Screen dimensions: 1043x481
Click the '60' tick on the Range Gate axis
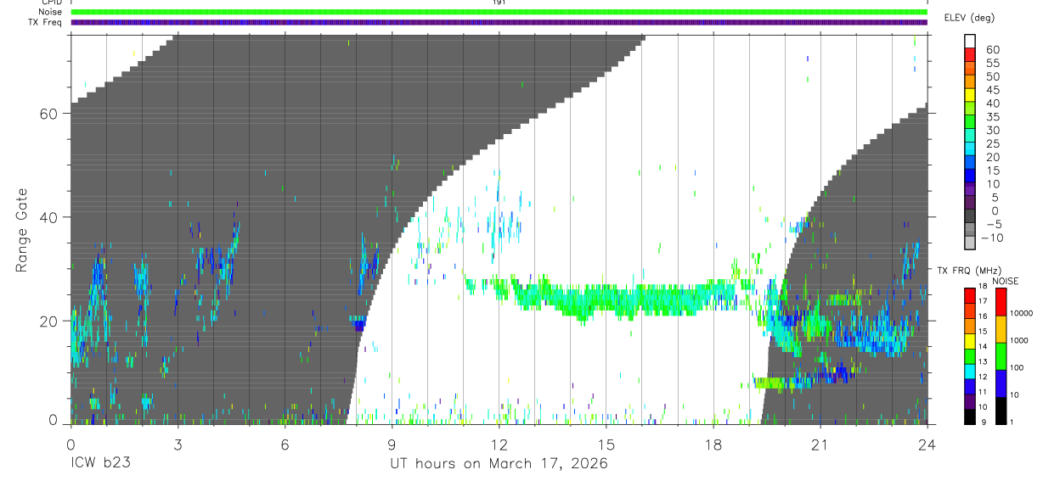(x=49, y=114)
